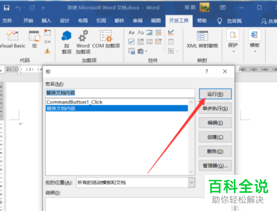Select CommandButton1_Click macro in list
277x211 pixels.
(117, 102)
